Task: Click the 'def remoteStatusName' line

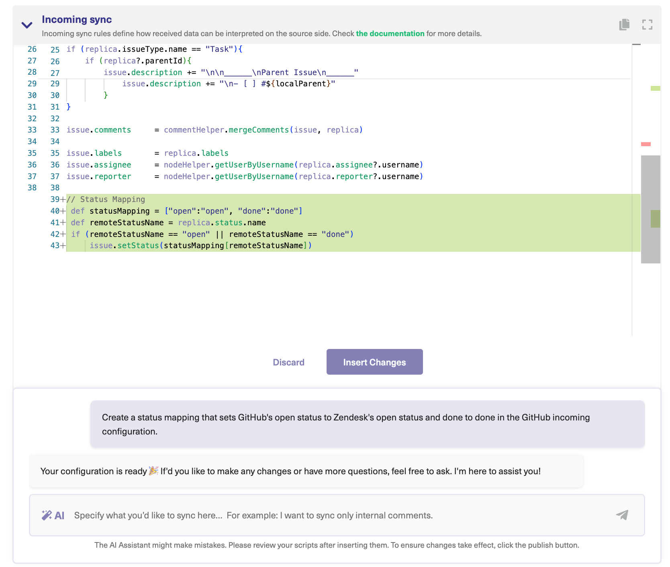Action: pyautogui.click(x=168, y=223)
